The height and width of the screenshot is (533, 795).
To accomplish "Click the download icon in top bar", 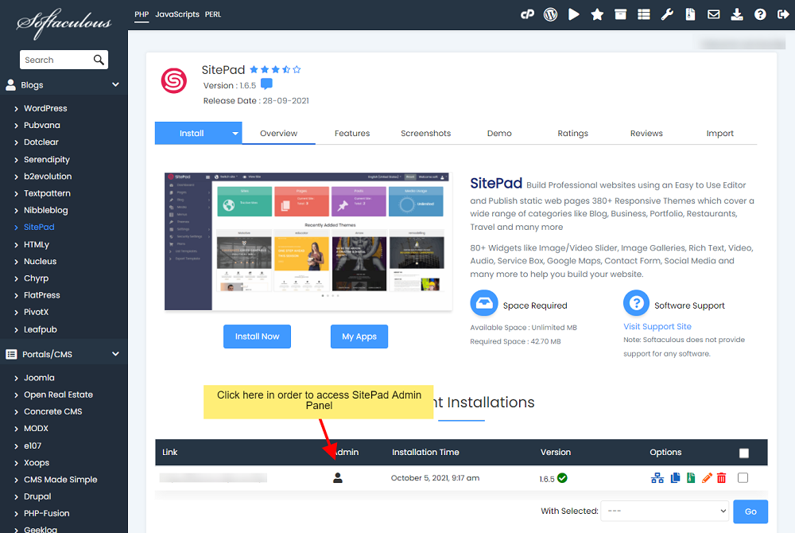I will coord(737,14).
